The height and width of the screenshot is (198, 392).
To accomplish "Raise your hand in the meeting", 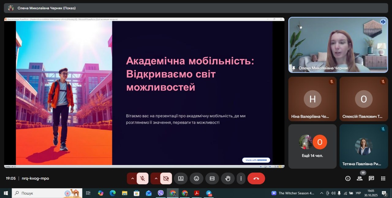I will (228, 178).
